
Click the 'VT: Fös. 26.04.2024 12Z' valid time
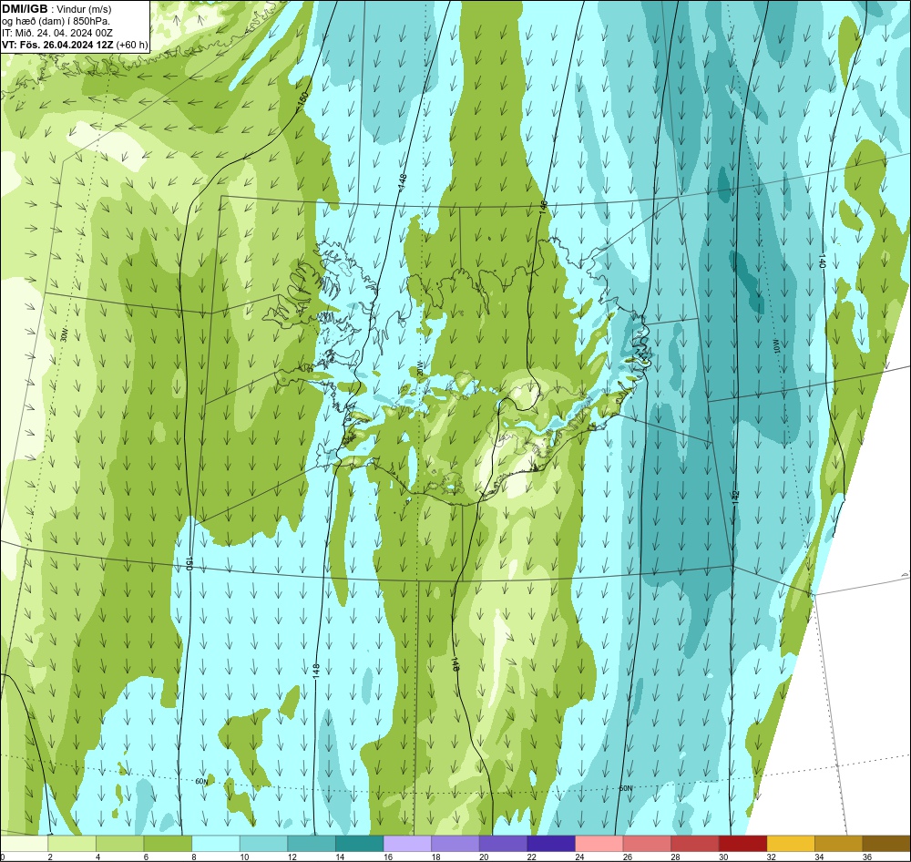(x=57, y=45)
